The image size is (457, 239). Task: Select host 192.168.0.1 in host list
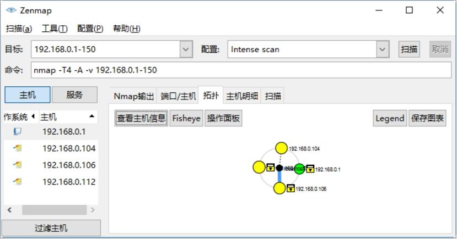(x=51, y=131)
